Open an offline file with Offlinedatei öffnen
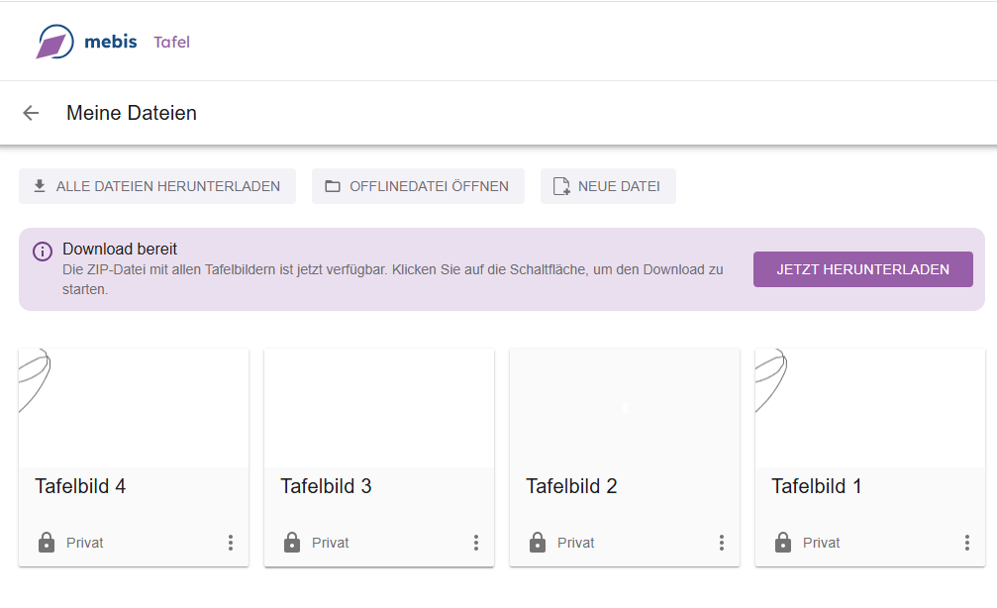The height and width of the screenshot is (608, 997). tap(418, 186)
